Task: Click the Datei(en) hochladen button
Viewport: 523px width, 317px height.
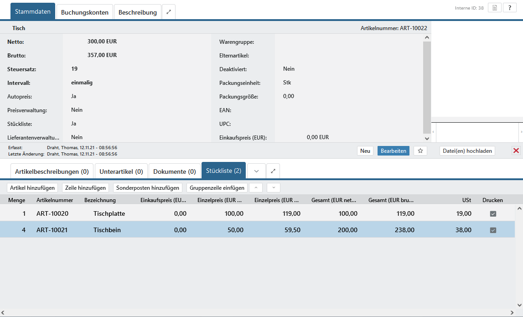Action: [x=467, y=151]
